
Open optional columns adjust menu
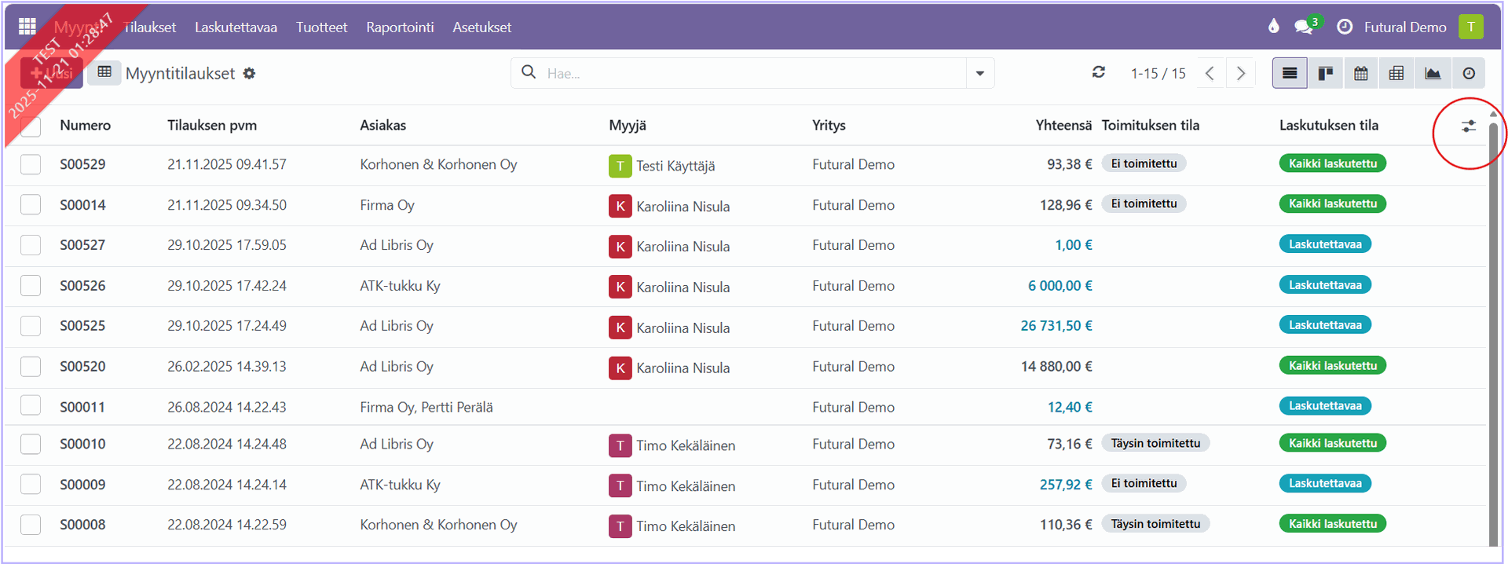click(x=1468, y=126)
